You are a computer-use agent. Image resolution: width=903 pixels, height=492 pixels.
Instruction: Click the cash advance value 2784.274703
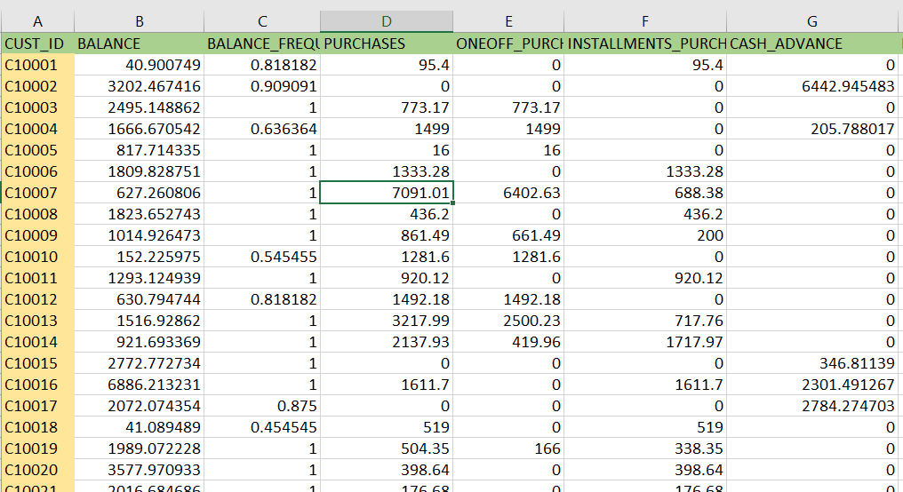[812, 406]
